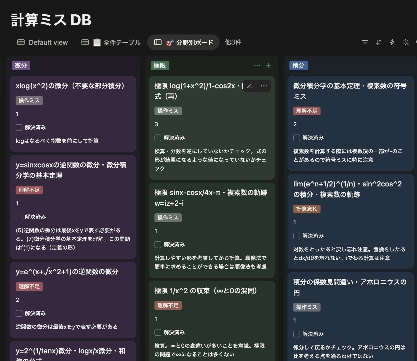Open the 極限 1/x^2 の収束 card title
This screenshot has width=417, height=361.
(206, 291)
